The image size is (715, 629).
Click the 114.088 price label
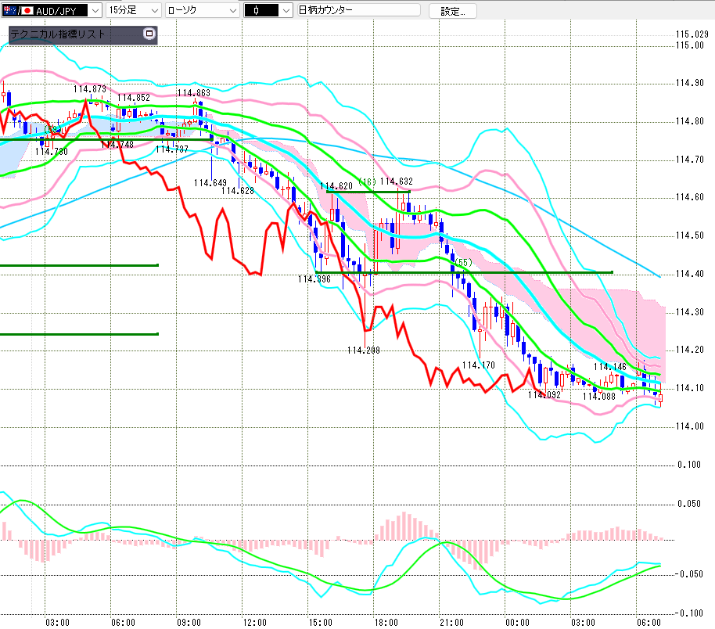pos(598,397)
